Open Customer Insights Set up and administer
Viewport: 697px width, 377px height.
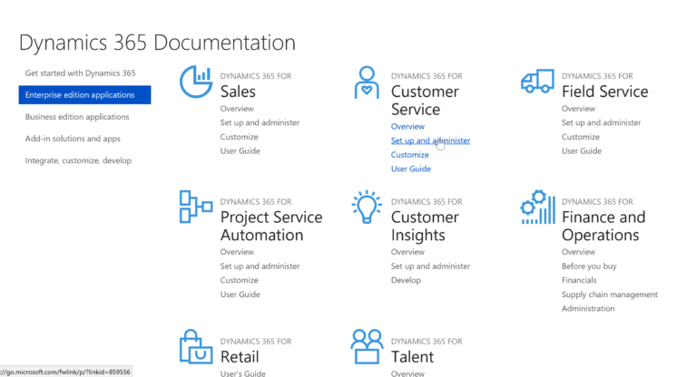coord(431,266)
